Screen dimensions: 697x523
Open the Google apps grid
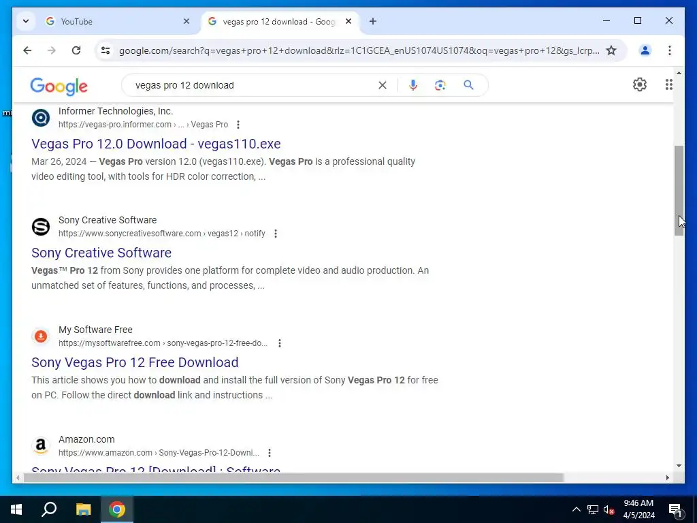pos(668,84)
